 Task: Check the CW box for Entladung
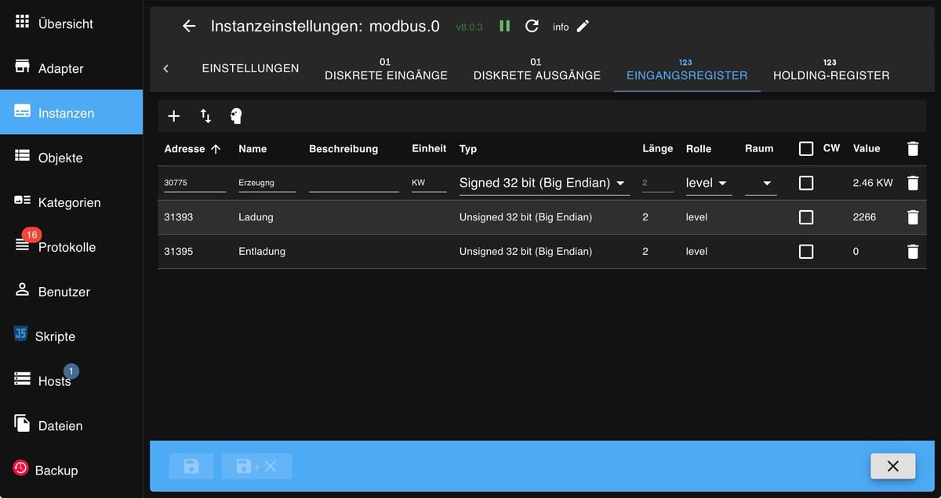[x=806, y=252]
